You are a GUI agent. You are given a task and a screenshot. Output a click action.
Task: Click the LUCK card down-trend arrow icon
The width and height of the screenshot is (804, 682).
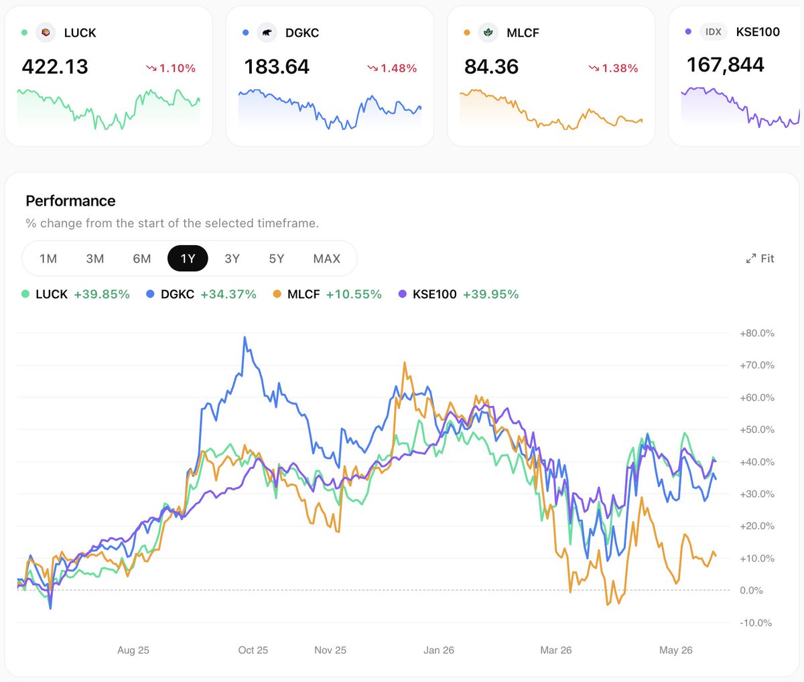(151, 68)
